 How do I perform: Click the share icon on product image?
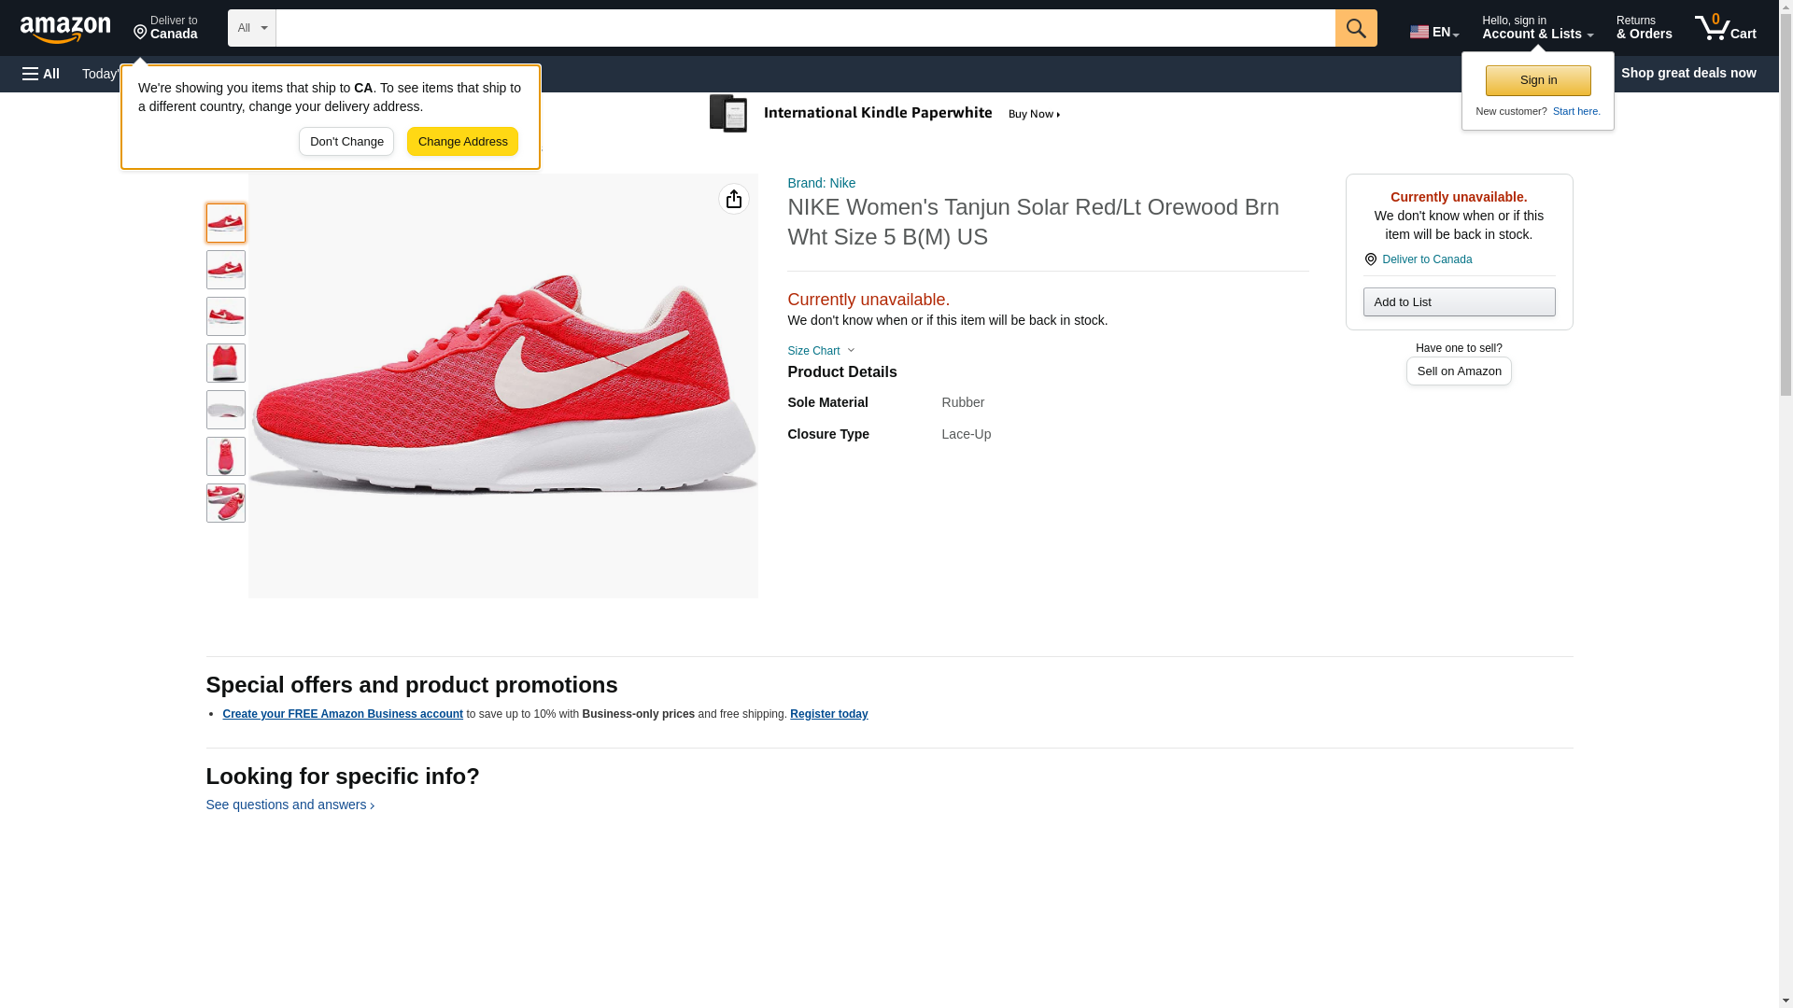click(733, 199)
